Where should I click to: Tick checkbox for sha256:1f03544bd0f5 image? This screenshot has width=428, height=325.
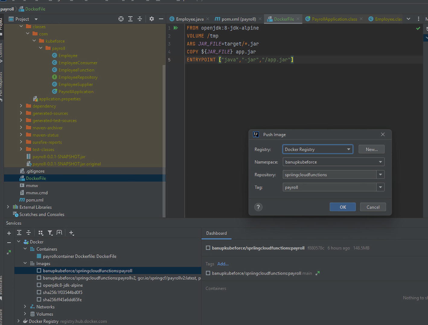39,292
